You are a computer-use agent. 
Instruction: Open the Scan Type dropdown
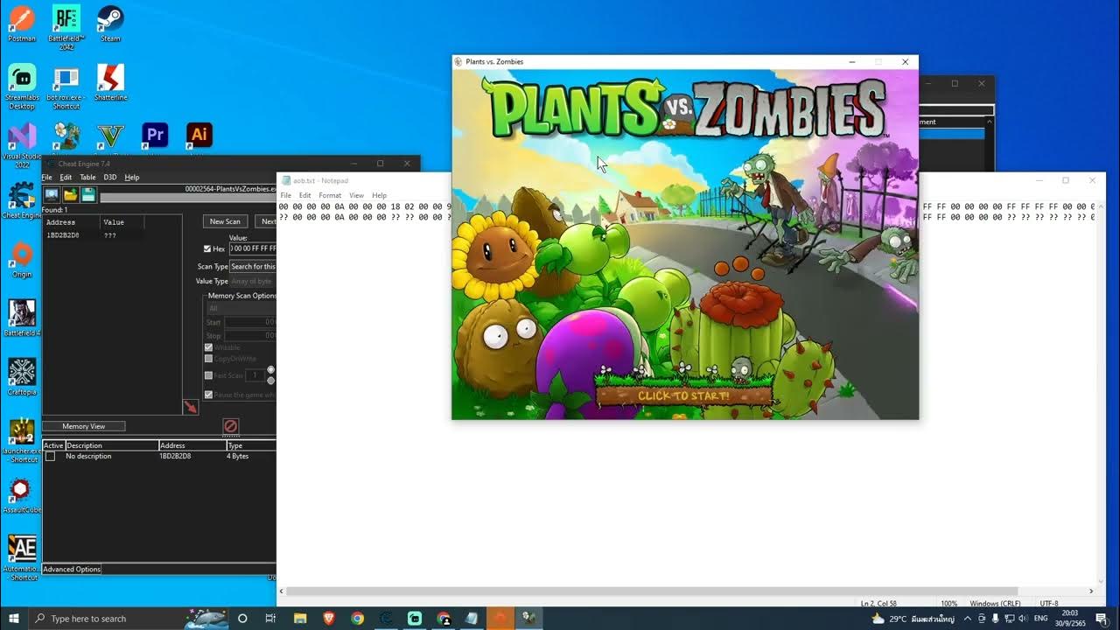252,266
